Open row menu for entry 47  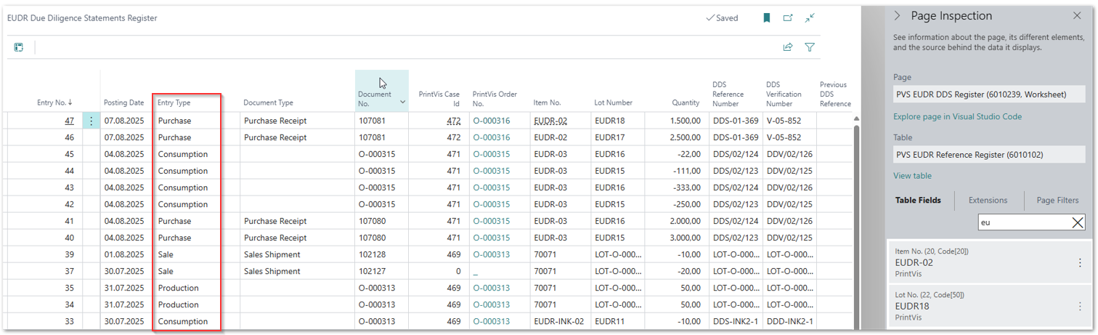91,121
